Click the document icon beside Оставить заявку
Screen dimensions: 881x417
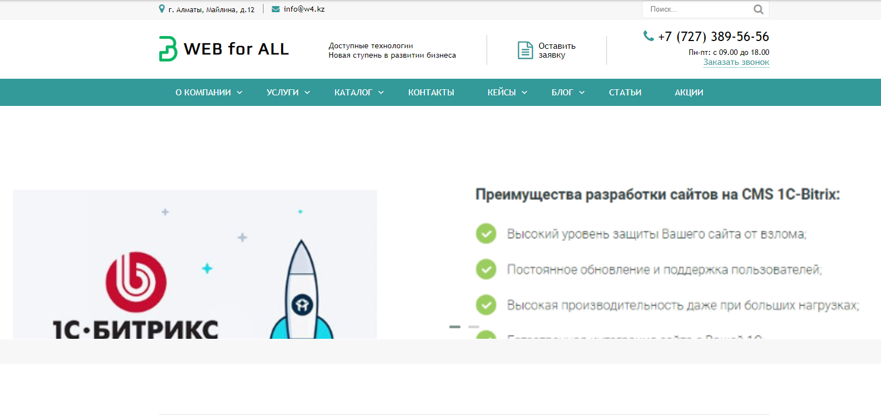(525, 50)
